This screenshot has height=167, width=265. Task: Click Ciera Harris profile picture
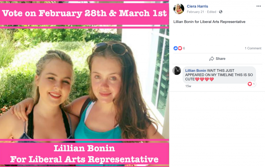coord(179,9)
